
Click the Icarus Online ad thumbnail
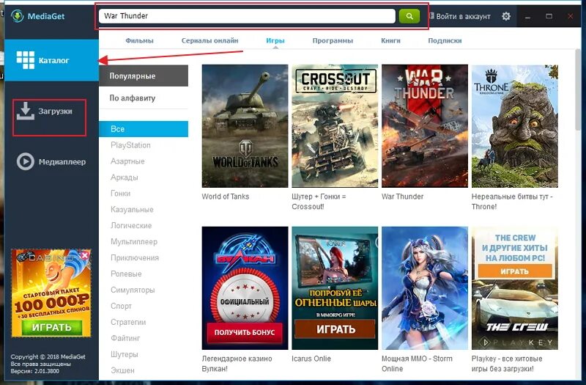(x=335, y=288)
